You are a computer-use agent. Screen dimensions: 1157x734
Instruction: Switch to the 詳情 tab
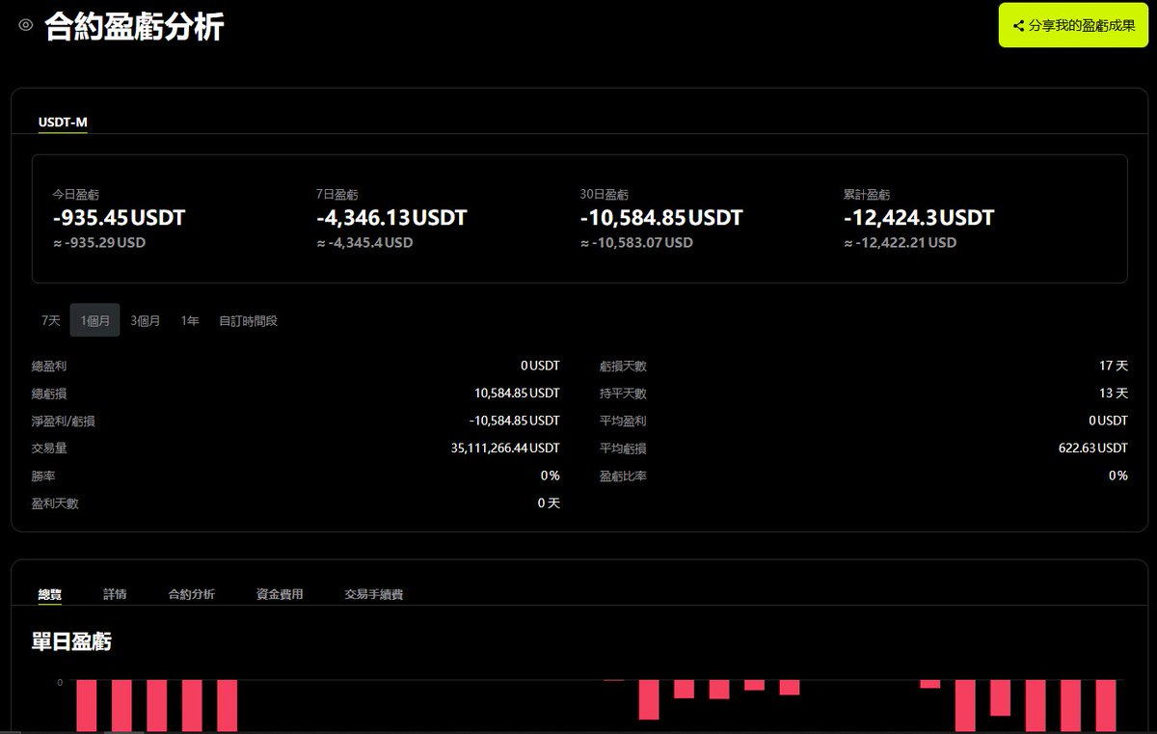point(115,594)
